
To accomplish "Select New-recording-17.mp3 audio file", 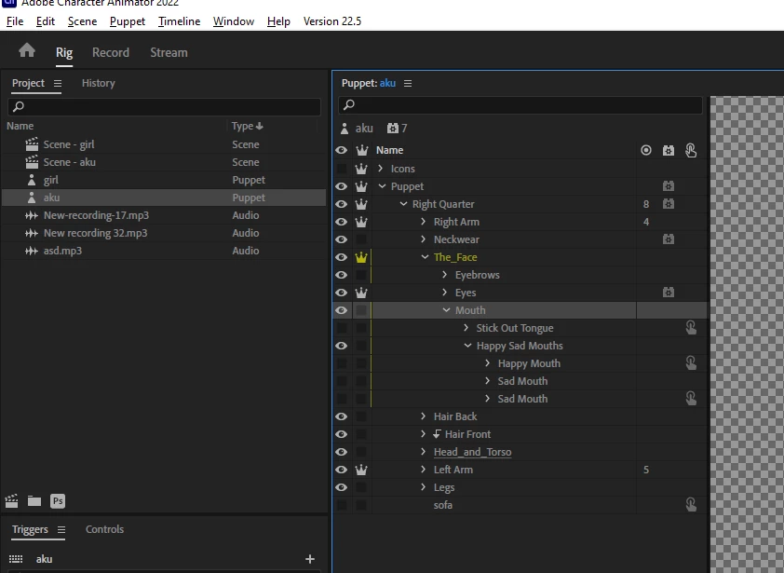I will coord(164,215).
